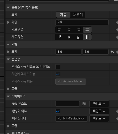
Task: Click the flag icon beside 툴팁 텍스트
Action: (84, 104)
